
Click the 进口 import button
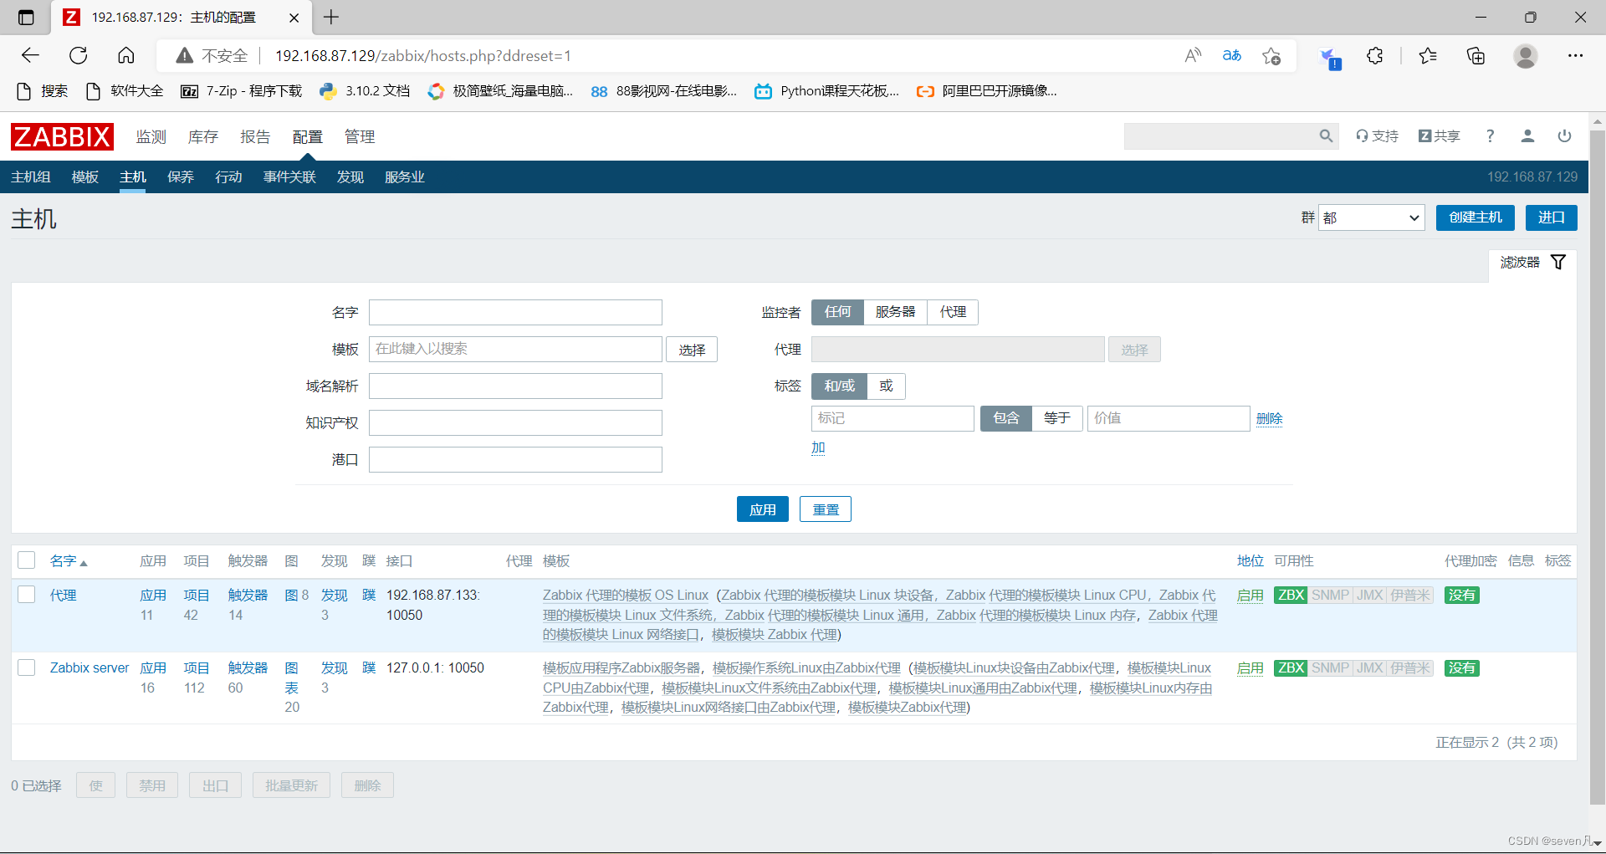(1552, 217)
